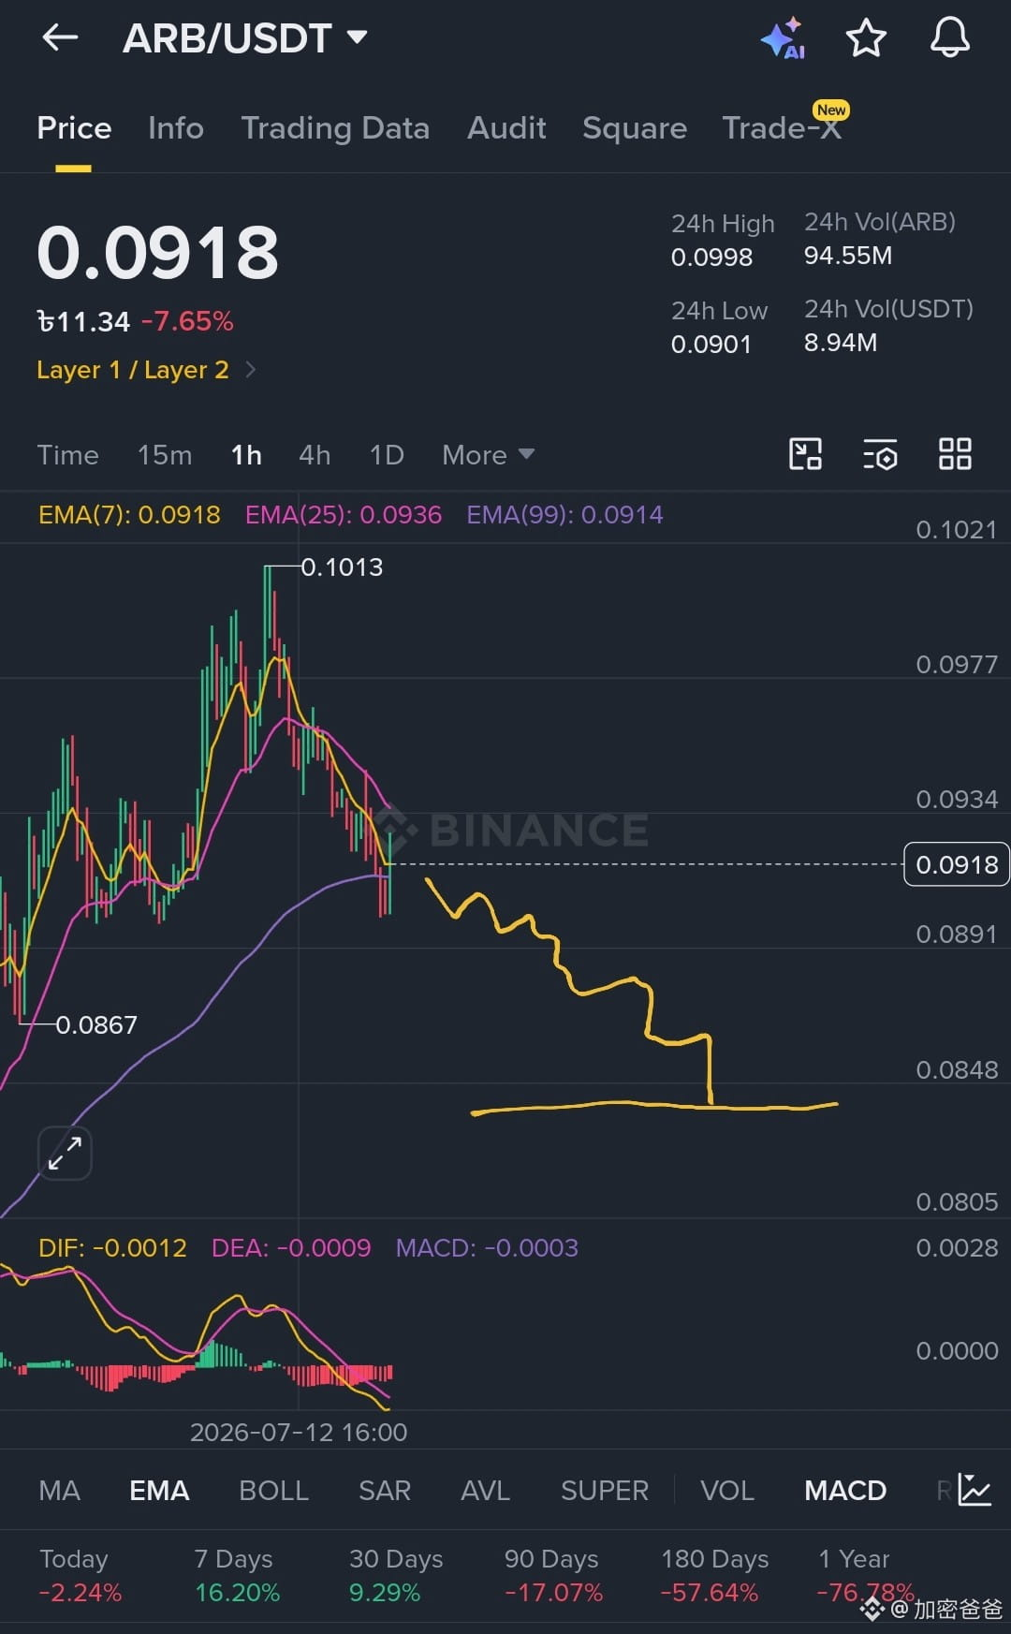Enable the SAR indicator

pyautogui.click(x=385, y=1490)
